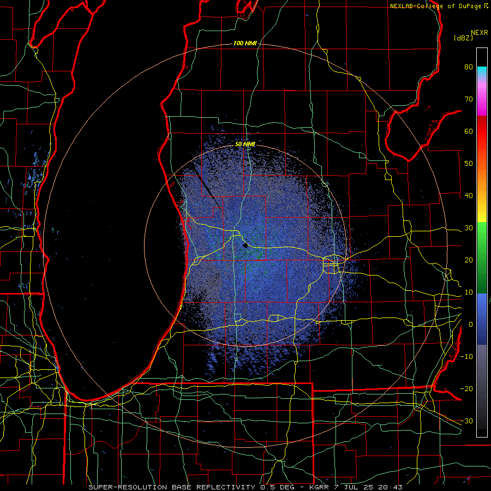Click the 50 NMI range ring label

(245, 144)
